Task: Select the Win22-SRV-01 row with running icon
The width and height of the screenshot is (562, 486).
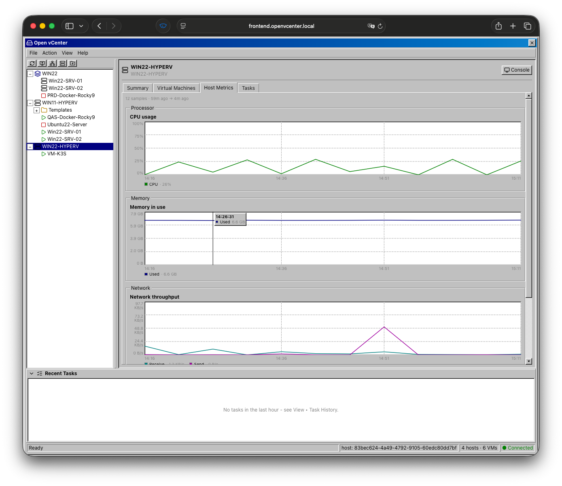Action: pos(70,132)
